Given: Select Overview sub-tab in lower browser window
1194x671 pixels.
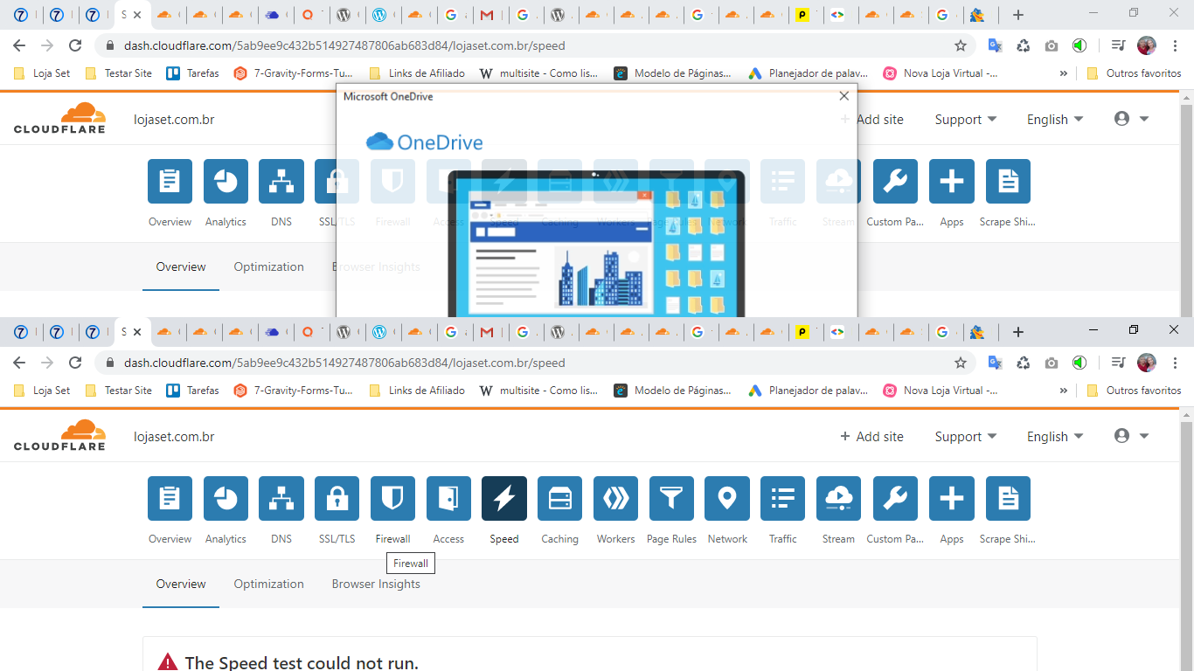Looking at the screenshot, I should click(x=181, y=584).
